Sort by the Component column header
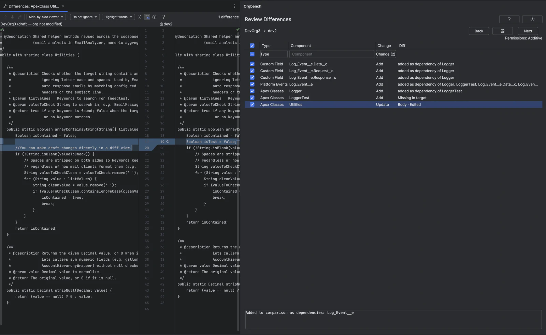 (301, 46)
